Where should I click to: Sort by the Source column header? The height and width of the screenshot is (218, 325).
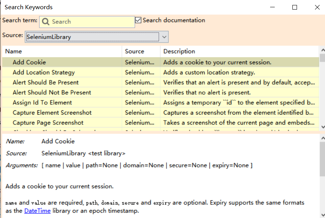pos(141,51)
